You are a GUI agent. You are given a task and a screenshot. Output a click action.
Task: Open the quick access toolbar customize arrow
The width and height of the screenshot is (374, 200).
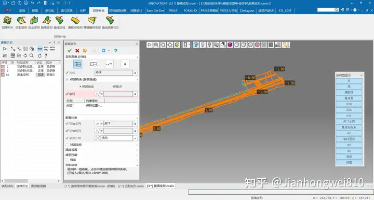(x=70, y=3)
